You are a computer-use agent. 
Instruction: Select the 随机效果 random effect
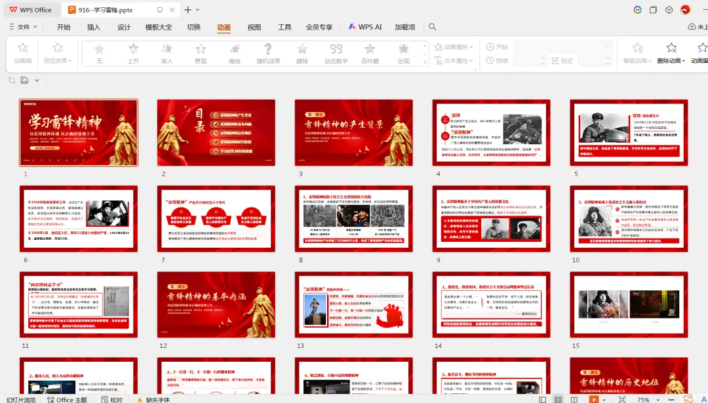click(x=268, y=54)
